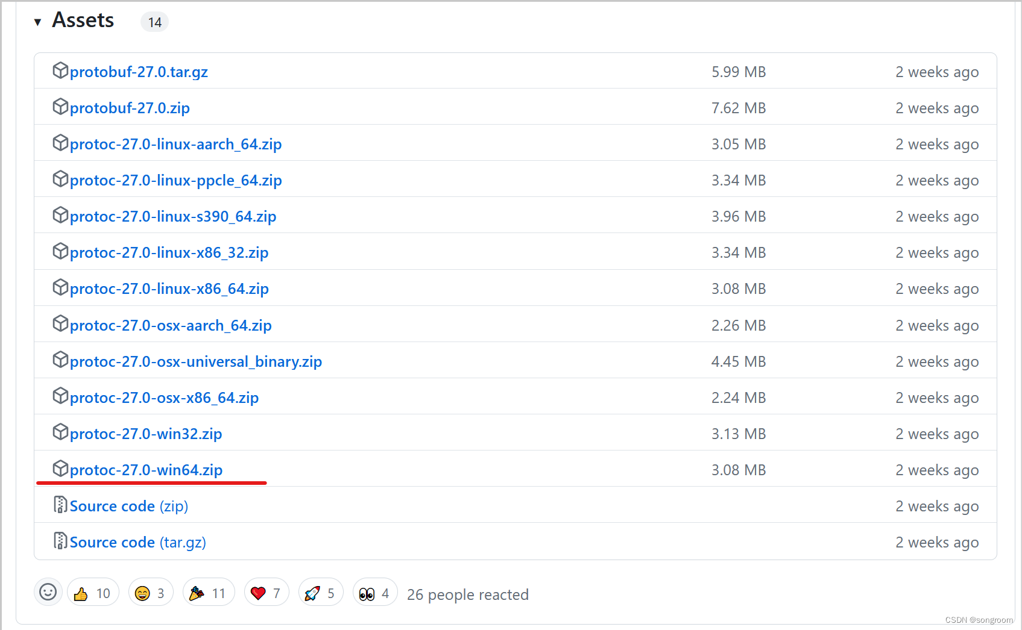The width and height of the screenshot is (1022, 630).
Task: Click package icon for protoc-27.0-linux-s390_64.zip
Action: click(x=60, y=215)
